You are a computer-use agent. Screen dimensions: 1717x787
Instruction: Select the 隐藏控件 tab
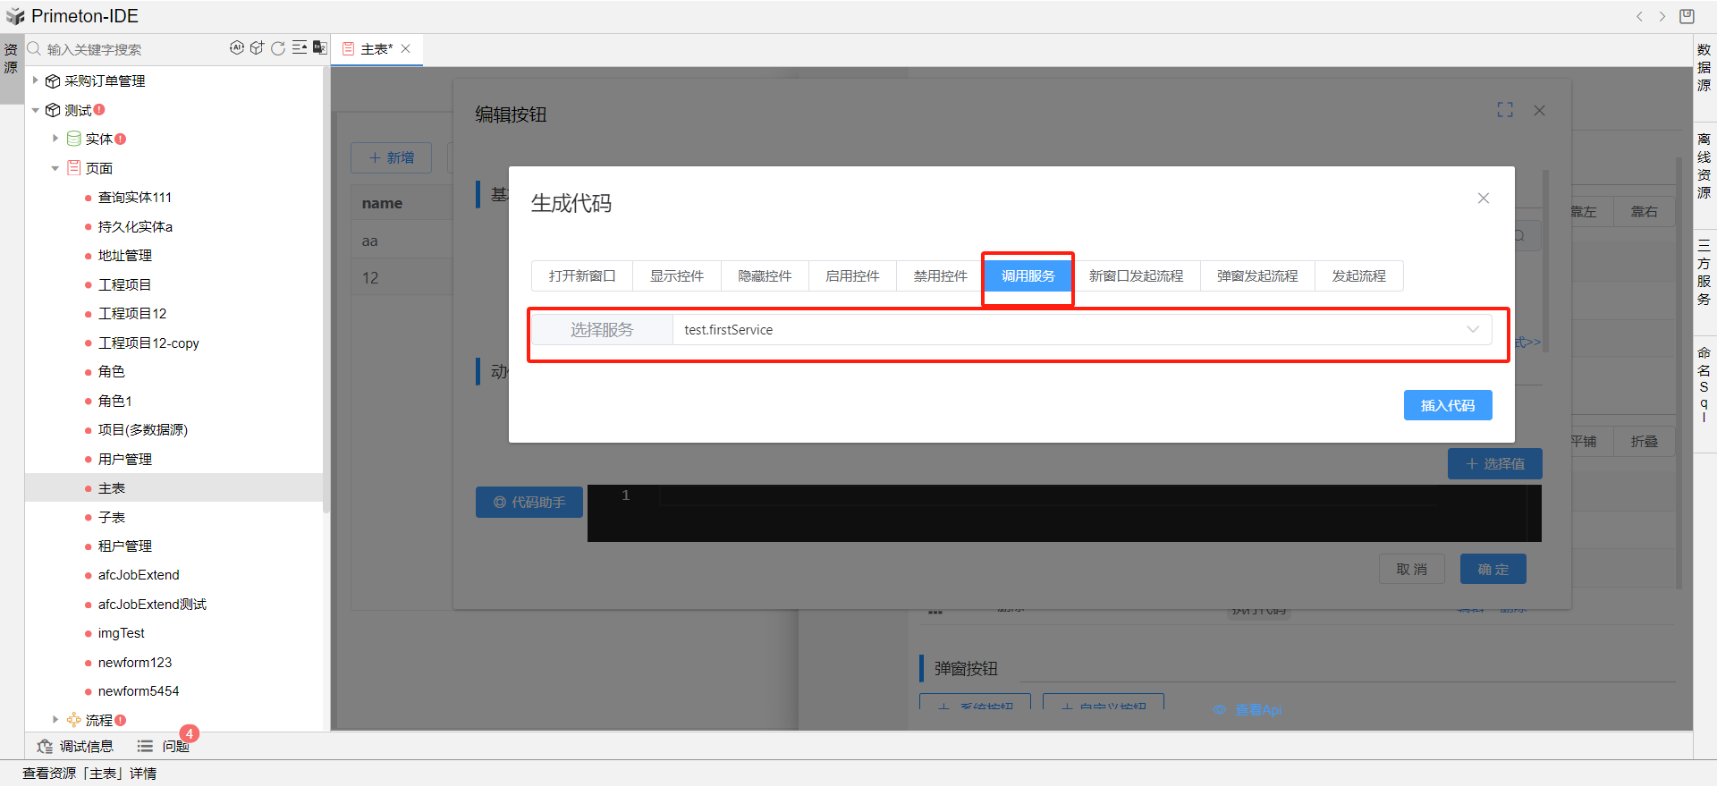pos(765,276)
